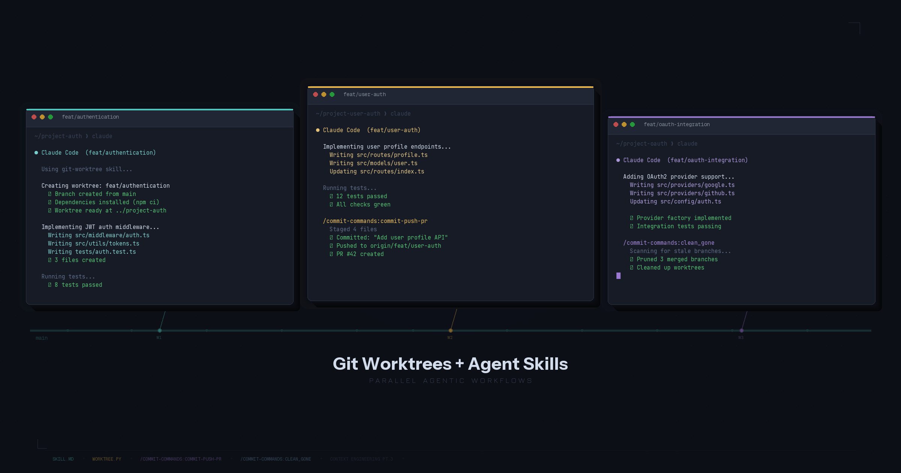Click 'Staged 4 files' line
Image resolution: width=901 pixels, height=473 pixels.
point(353,229)
